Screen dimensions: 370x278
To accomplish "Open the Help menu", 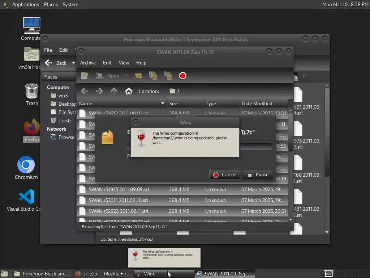I will pyautogui.click(x=141, y=63).
